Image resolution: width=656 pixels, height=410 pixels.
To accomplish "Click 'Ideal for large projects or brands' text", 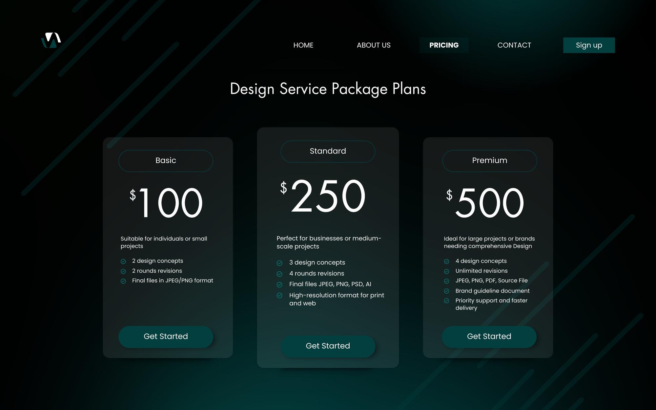I will tap(489, 239).
